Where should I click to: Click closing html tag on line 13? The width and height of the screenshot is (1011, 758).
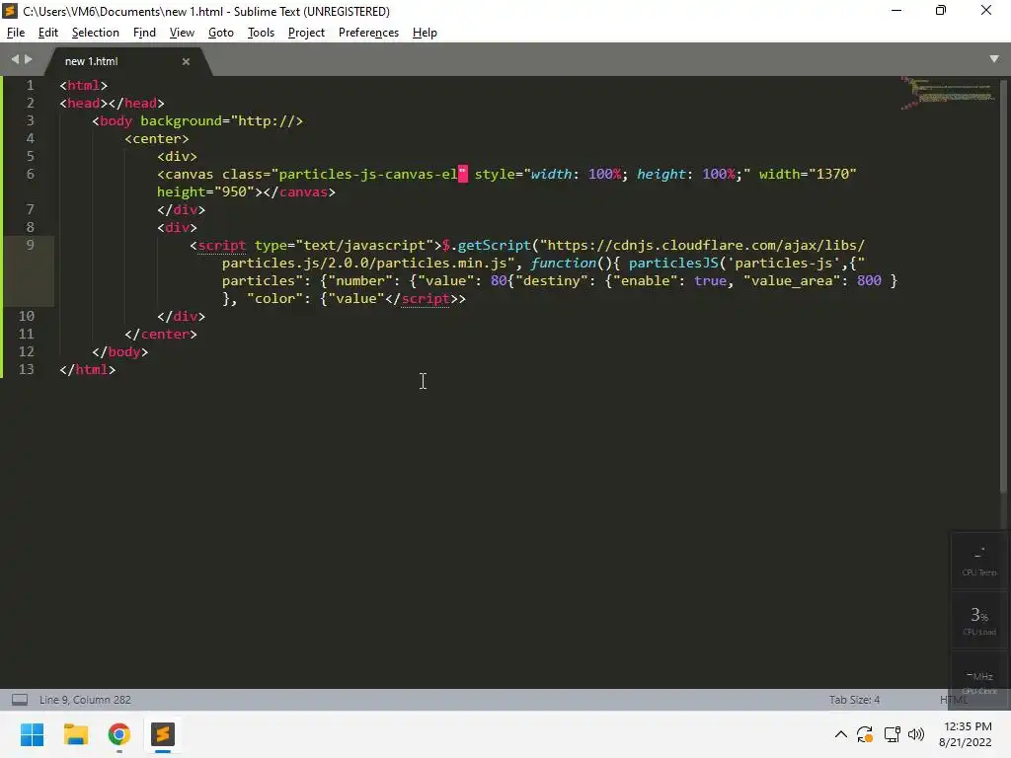[x=88, y=369]
